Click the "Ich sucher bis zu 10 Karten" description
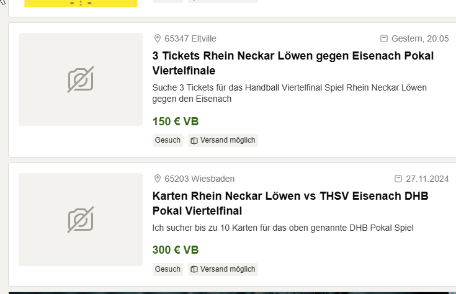Screen dimensions: 456x294 click(x=282, y=228)
